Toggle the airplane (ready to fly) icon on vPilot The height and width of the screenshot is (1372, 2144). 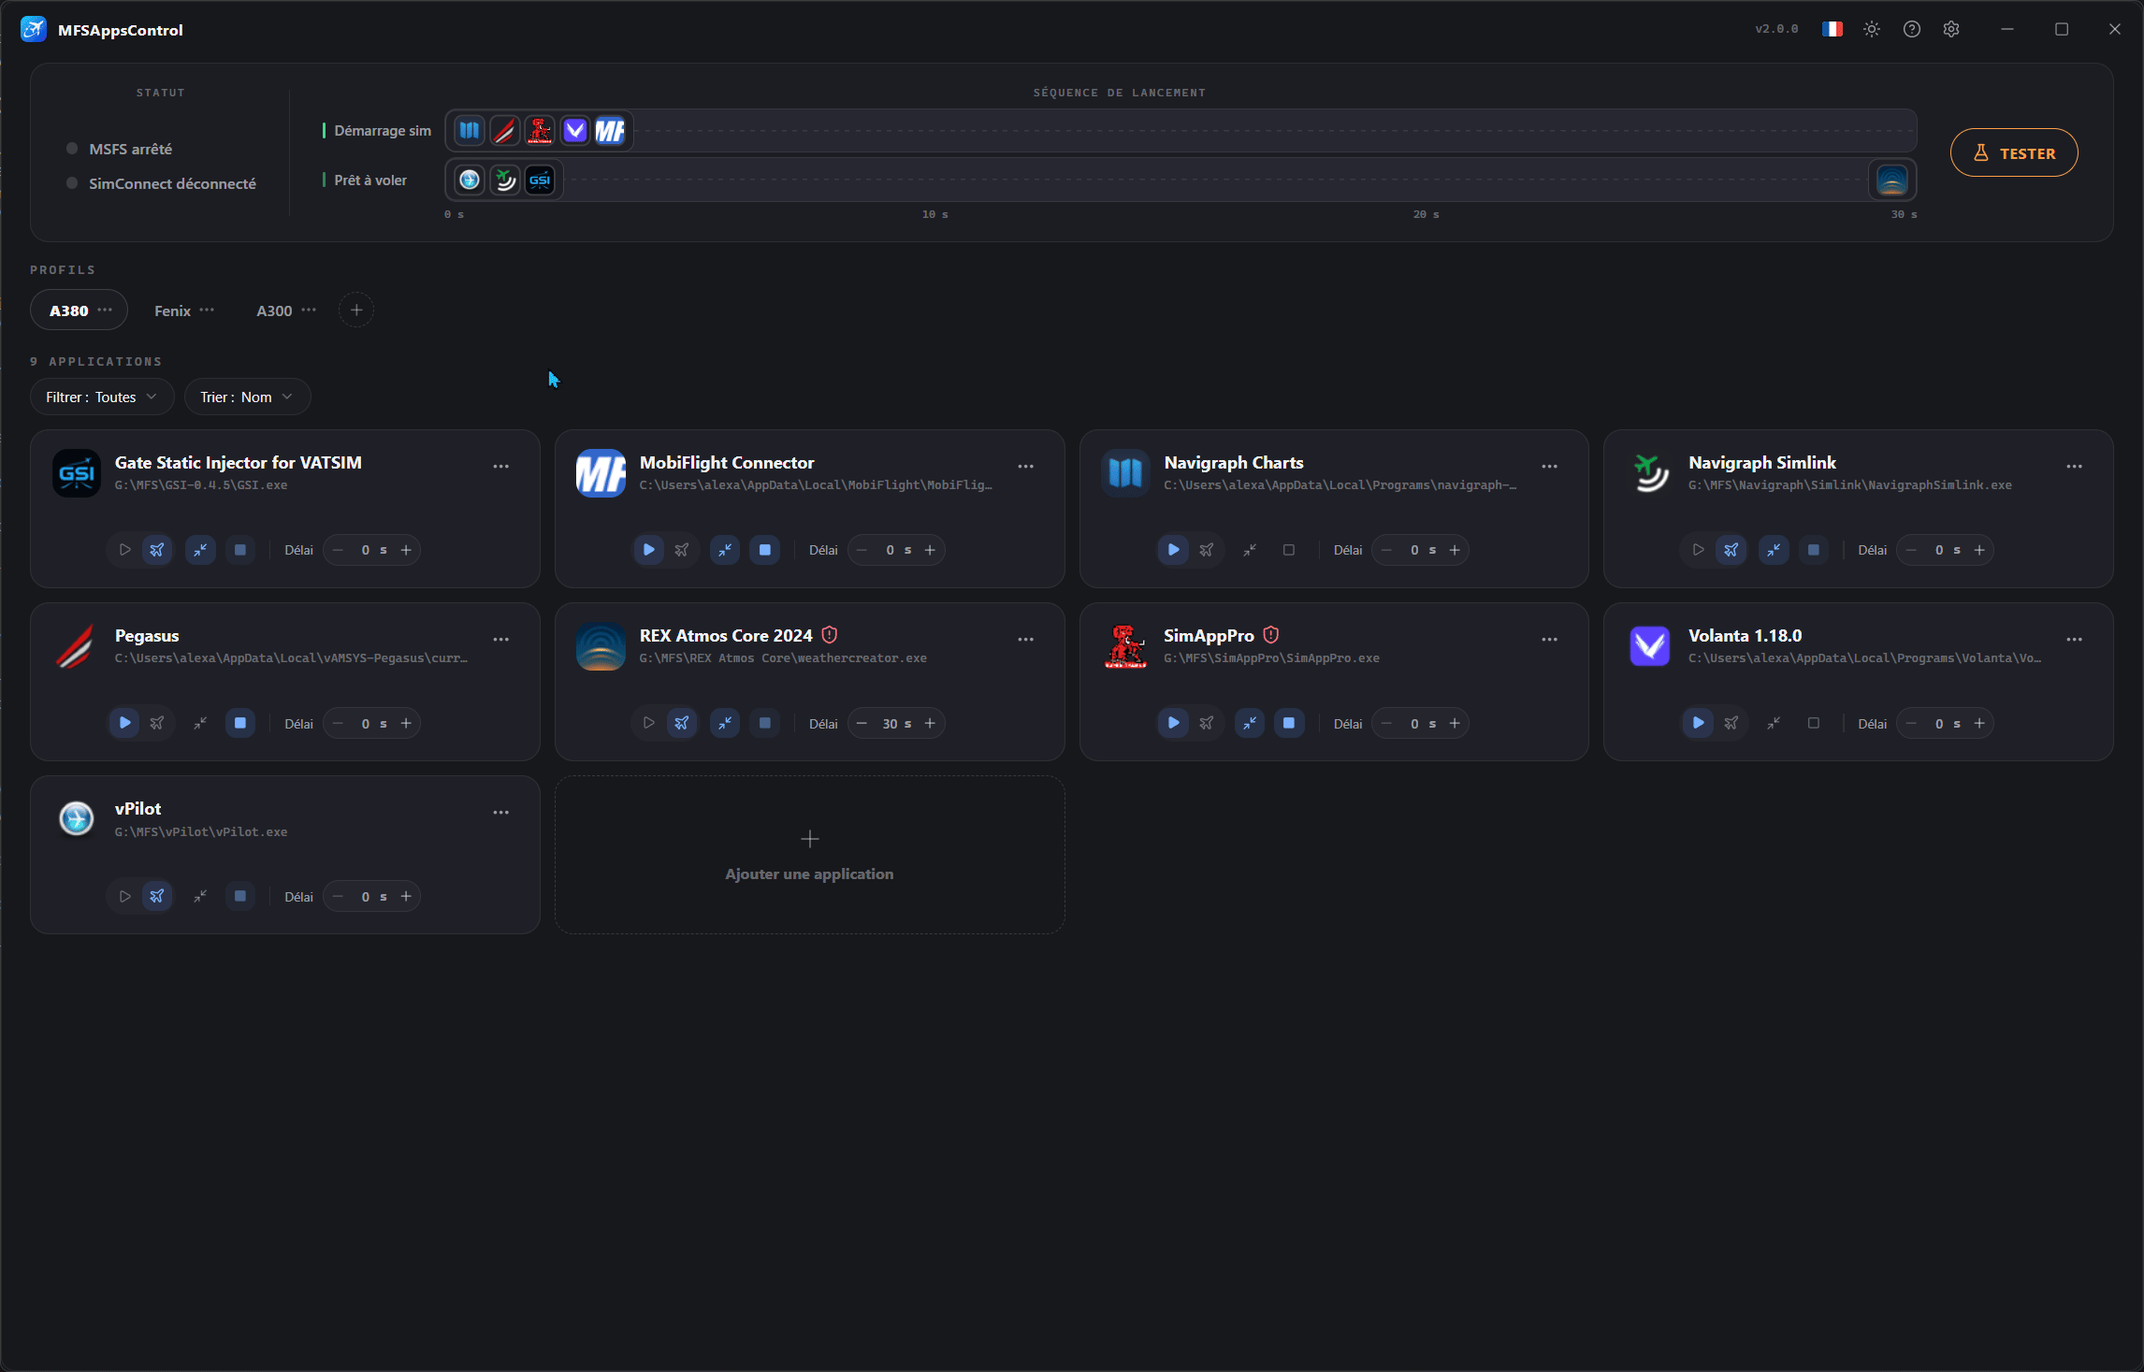tap(157, 896)
